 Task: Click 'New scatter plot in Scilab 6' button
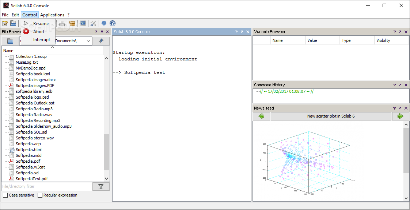pos(331,116)
